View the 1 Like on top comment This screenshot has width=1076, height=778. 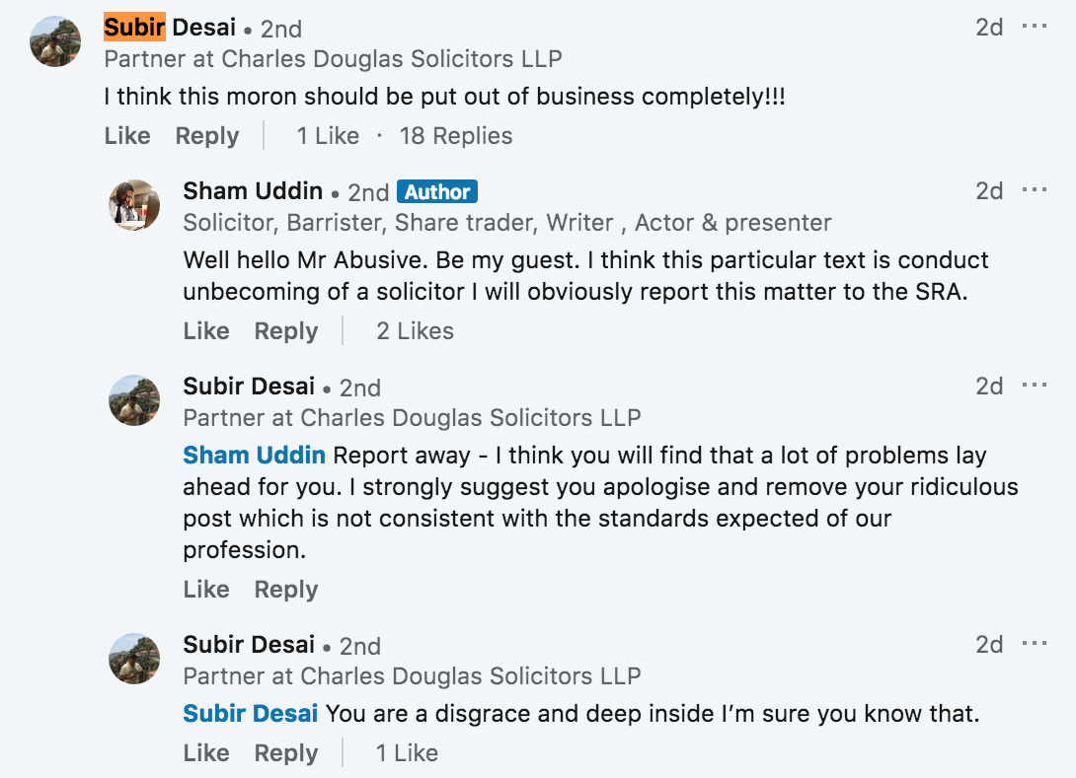(328, 136)
